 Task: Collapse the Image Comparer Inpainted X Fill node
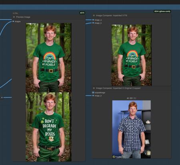[94, 15]
